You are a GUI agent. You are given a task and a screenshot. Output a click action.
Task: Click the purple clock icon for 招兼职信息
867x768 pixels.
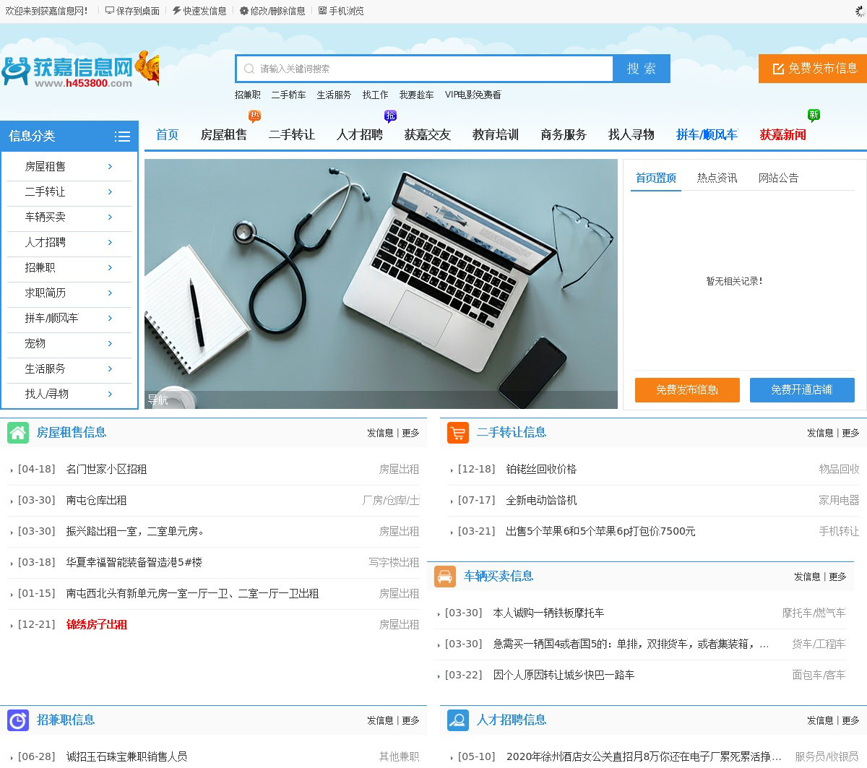(x=18, y=720)
